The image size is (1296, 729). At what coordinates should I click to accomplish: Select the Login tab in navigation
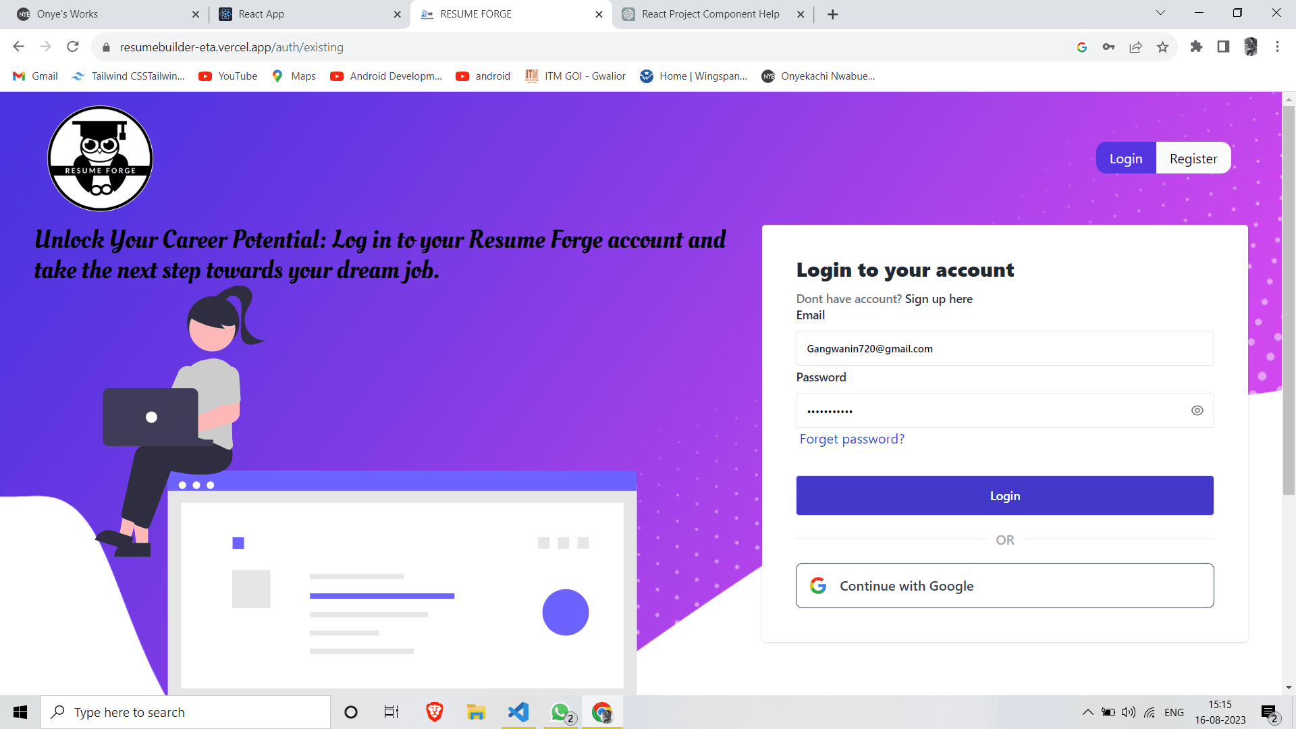[x=1126, y=157]
